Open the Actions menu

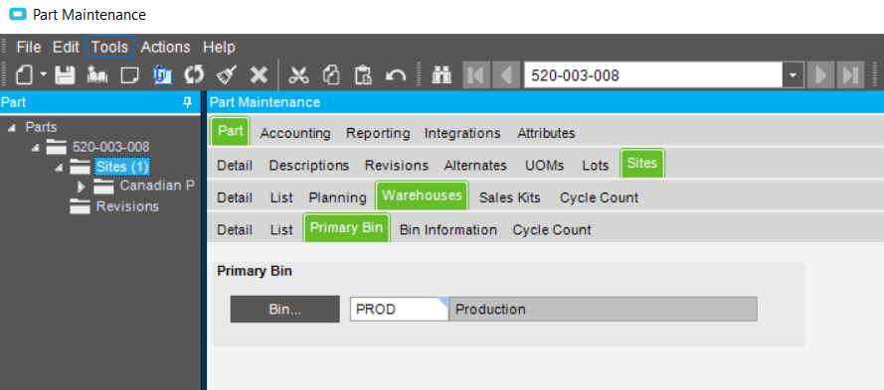pyautogui.click(x=165, y=47)
